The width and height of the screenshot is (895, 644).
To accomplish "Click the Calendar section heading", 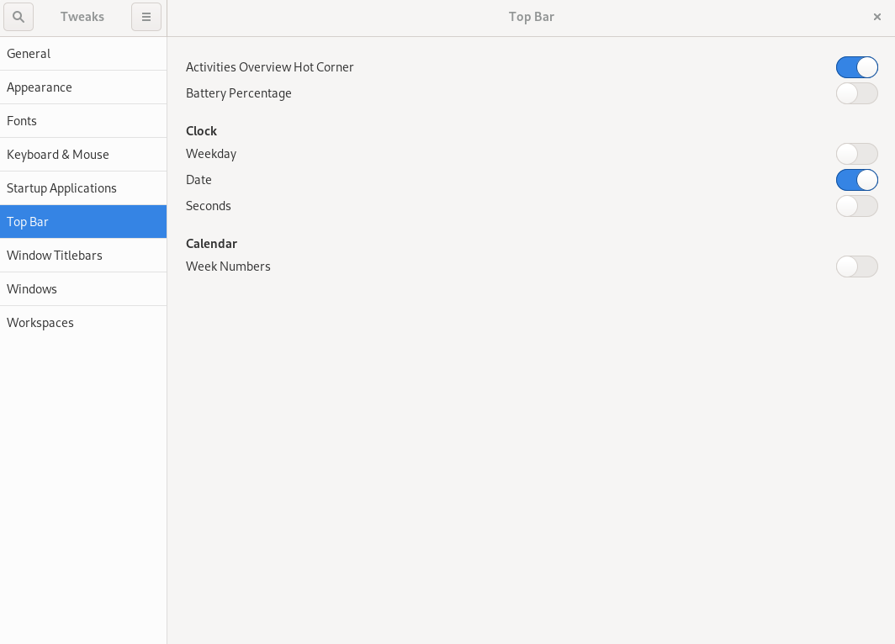I will tap(211, 244).
